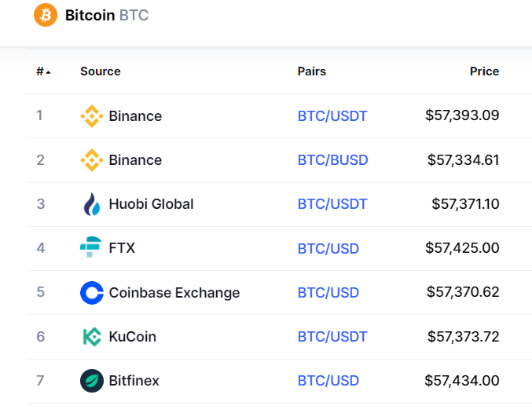This screenshot has width=532, height=413.
Task: Click Binance logo in row 2
Action: [92, 160]
